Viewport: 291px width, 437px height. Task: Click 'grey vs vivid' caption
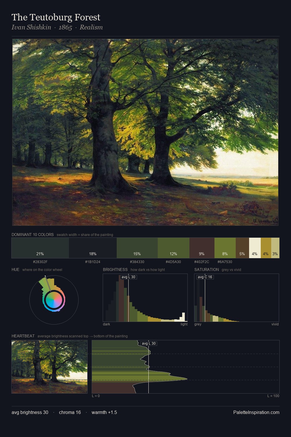(231, 270)
